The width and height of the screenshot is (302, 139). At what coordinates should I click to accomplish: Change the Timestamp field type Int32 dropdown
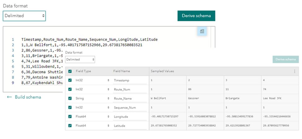coord(92,80)
